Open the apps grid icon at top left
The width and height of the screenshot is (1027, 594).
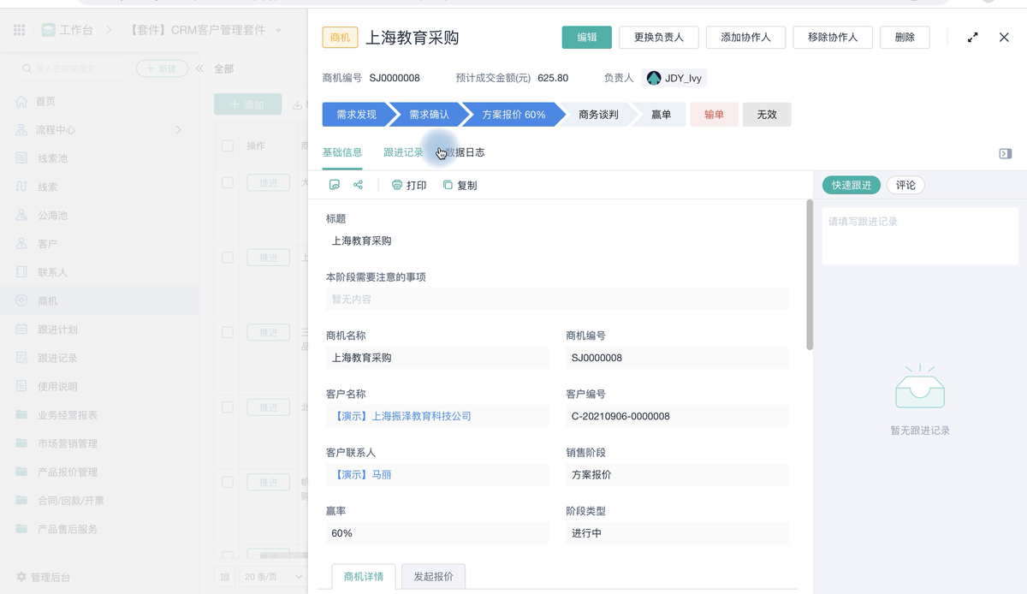click(x=19, y=30)
